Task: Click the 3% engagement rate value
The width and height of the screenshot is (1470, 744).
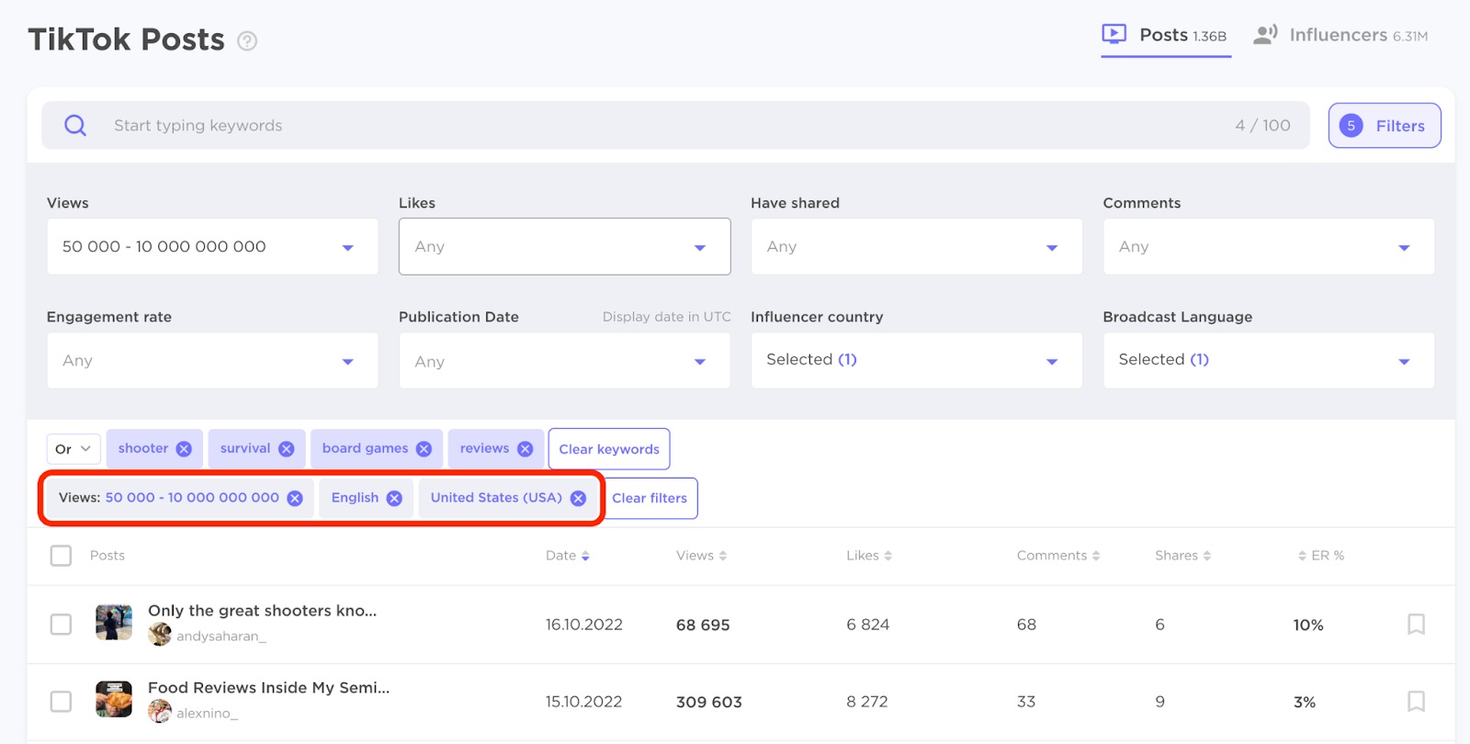Action: [x=1305, y=703]
